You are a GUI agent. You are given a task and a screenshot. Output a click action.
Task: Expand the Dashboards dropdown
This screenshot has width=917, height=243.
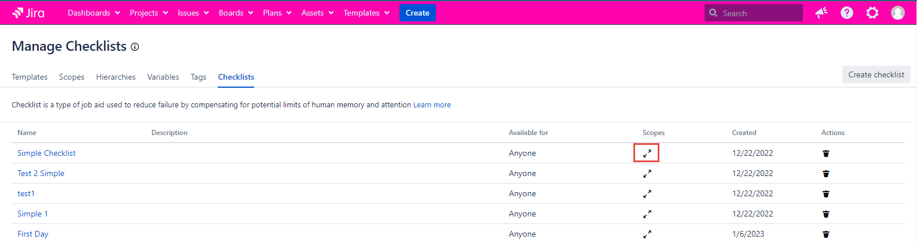click(93, 13)
